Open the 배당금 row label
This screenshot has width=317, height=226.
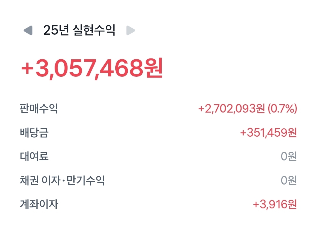[34, 133]
